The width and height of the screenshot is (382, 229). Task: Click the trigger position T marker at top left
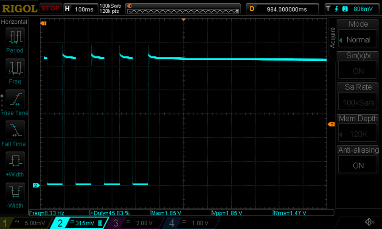tap(44, 23)
